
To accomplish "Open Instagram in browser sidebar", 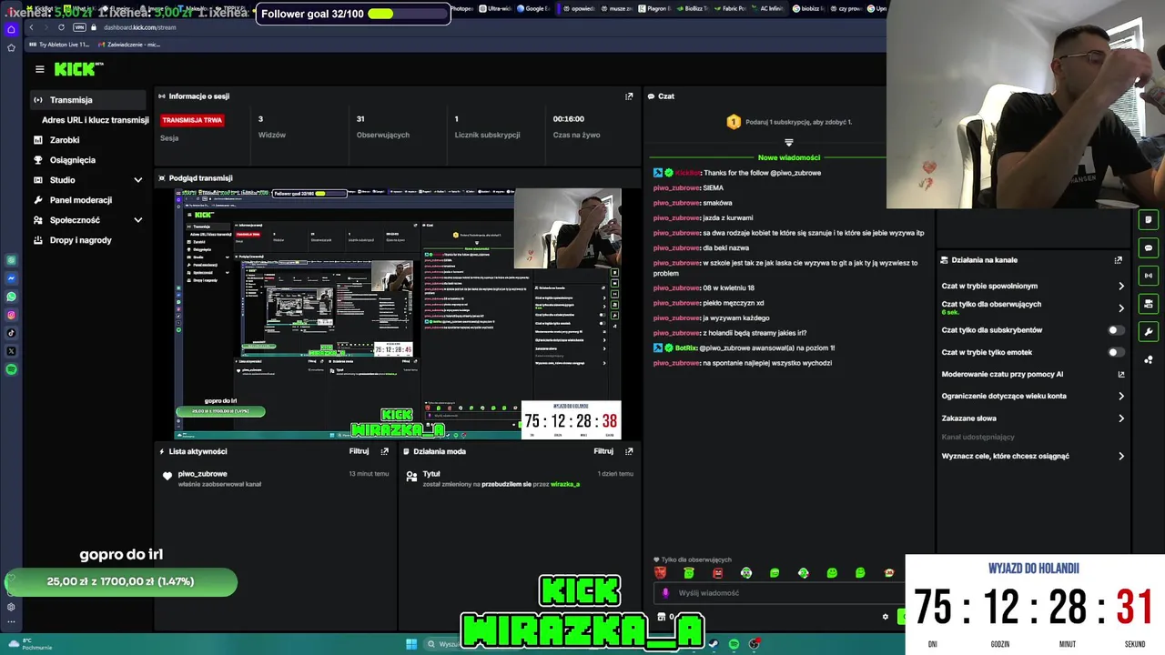I will 11,315.
